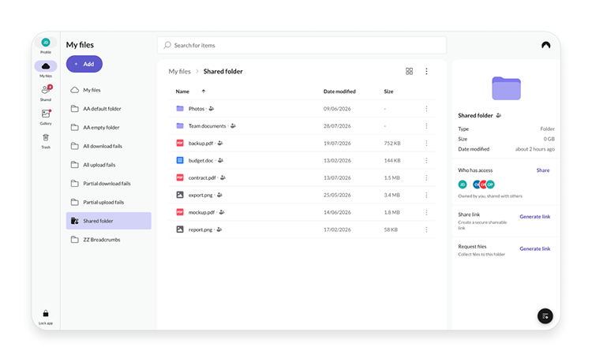
Task: Generate a link for Request files
Action: coord(534,248)
